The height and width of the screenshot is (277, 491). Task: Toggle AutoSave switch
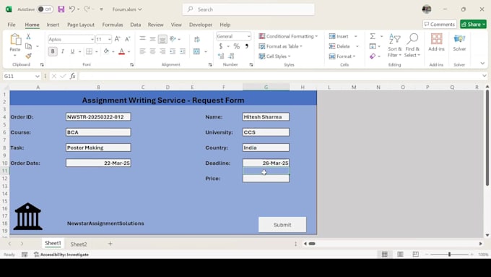tap(45, 9)
